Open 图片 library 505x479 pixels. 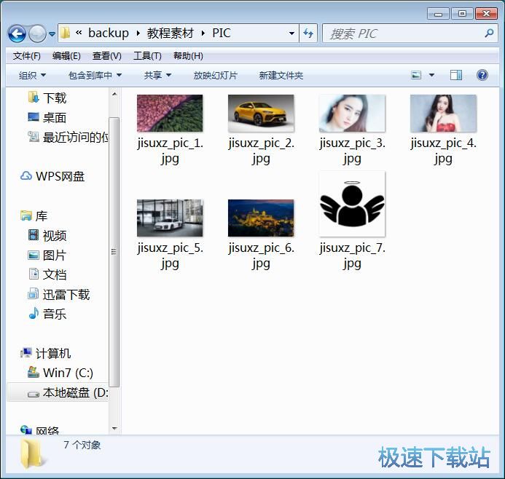(x=47, y=256)
